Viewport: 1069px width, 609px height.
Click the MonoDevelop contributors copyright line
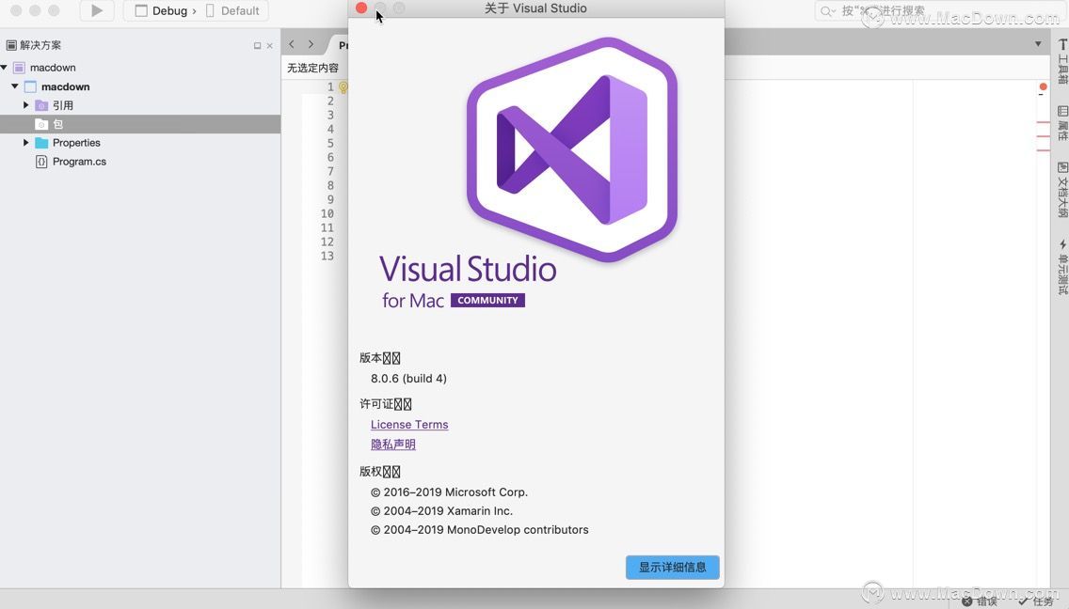tap(479, 529)
